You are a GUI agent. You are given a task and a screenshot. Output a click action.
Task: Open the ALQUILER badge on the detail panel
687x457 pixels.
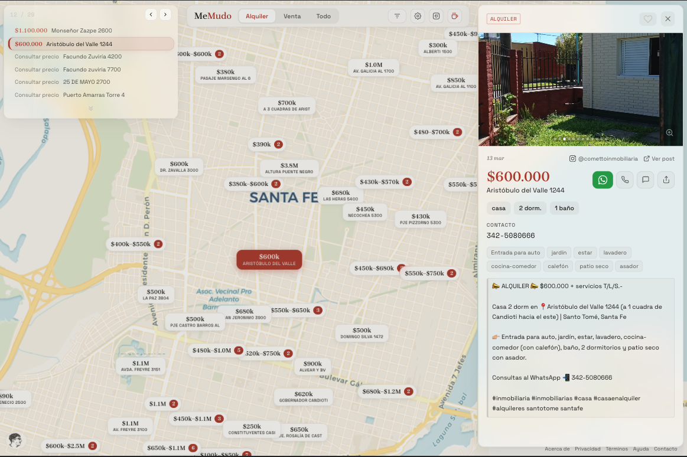[x=503, y=19]
